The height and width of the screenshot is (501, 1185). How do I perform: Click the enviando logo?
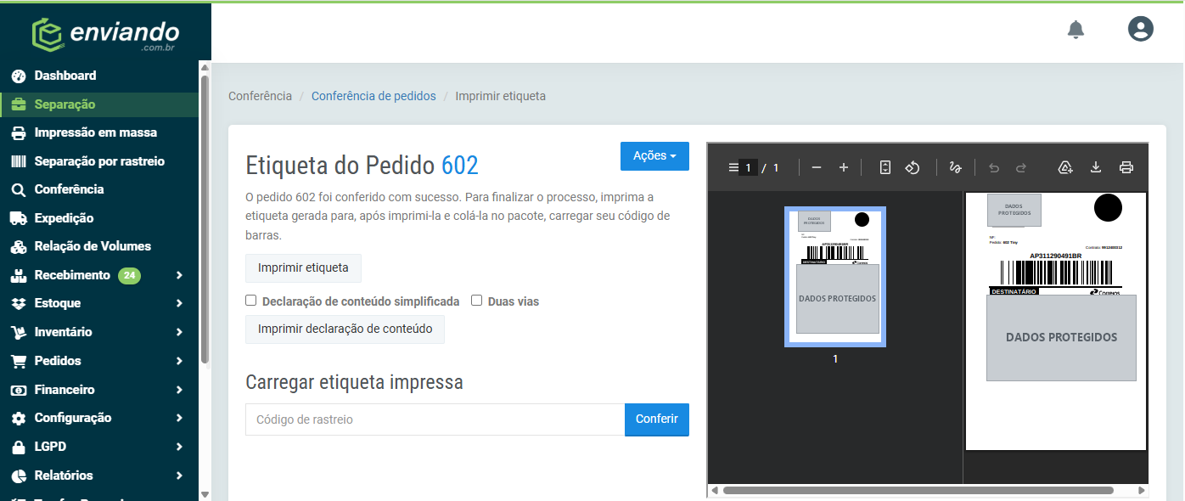click(105, 35)
